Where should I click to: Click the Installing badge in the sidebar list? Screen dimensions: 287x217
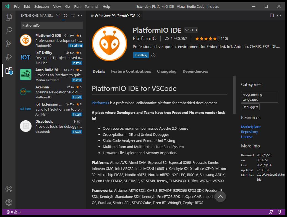pos(75,46)
